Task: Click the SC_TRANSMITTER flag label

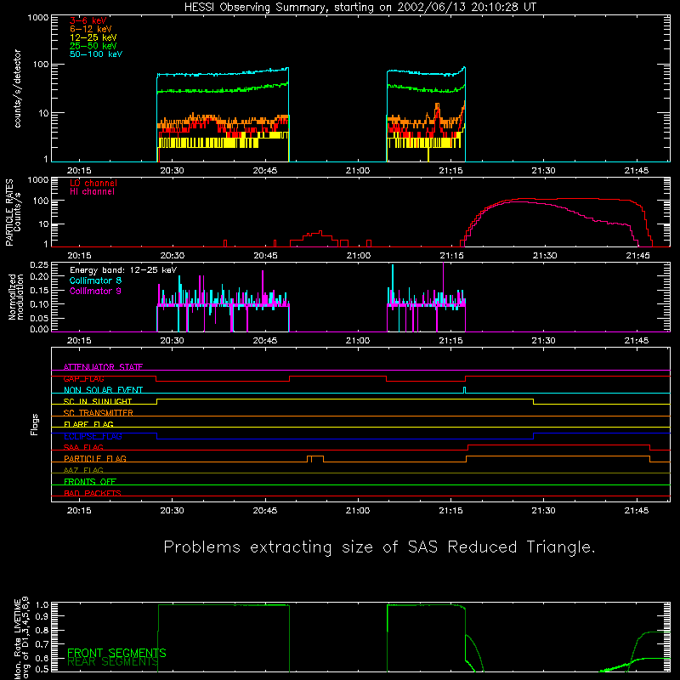Action: 99,413
